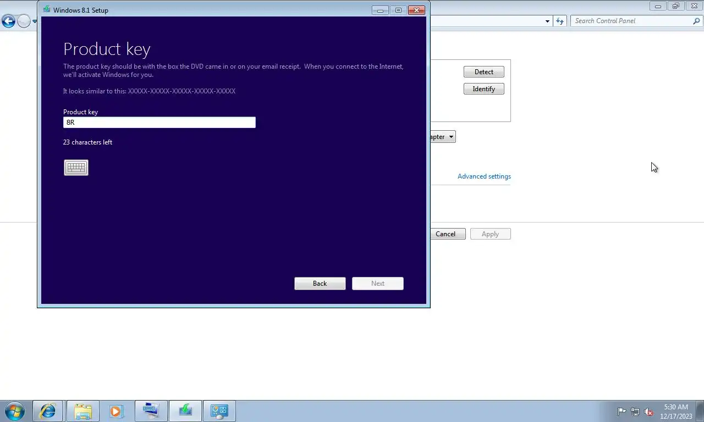The width and height of the screenshot is (704, 422).
Task: Open Windows Media Player from taskbar
Action: [x=116, y=411]
